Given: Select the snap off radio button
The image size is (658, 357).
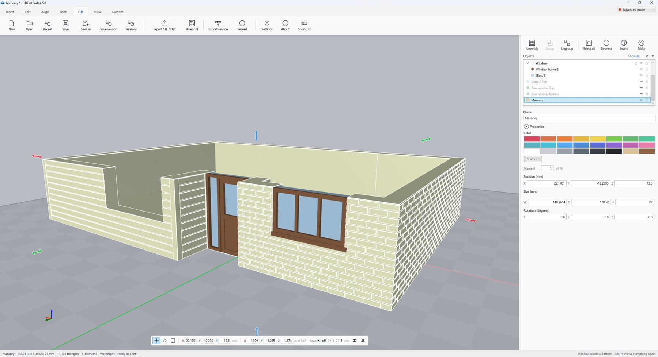Looking at the screenshot, I should (x=319, y=341).
